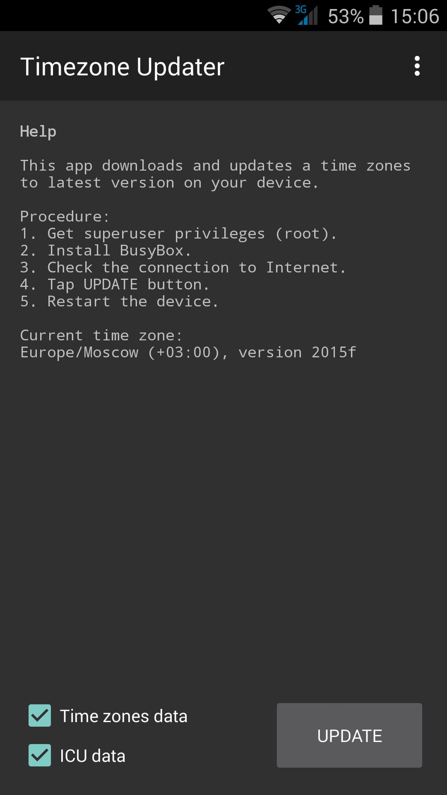
Task: Tap the 53% battery percentage
Action: (x=346, y=17)
